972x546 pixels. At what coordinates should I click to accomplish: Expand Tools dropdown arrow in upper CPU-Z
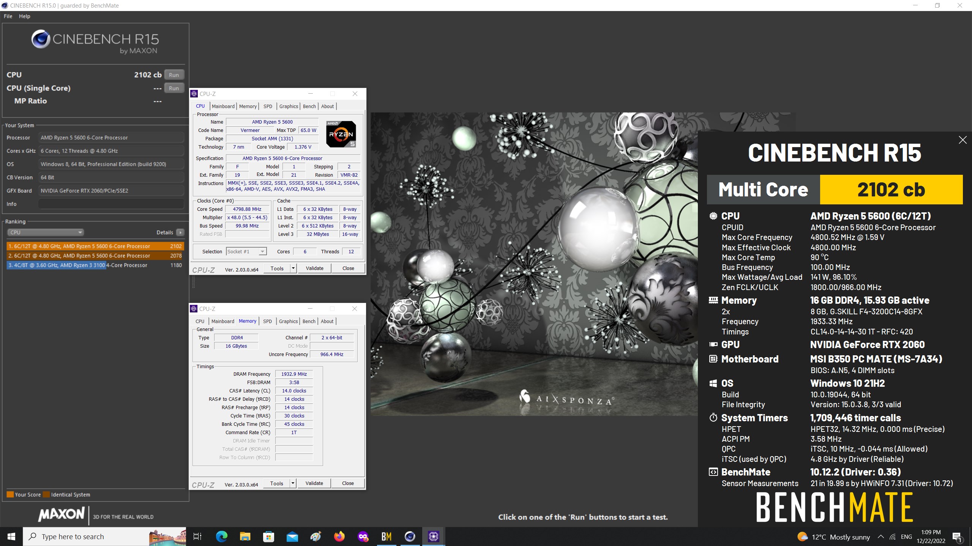coord(293,268)
